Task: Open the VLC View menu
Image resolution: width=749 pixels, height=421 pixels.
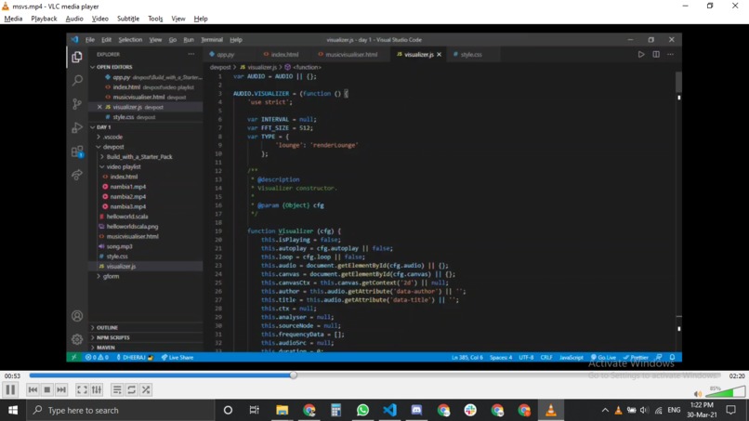Action: click(178, 19)
